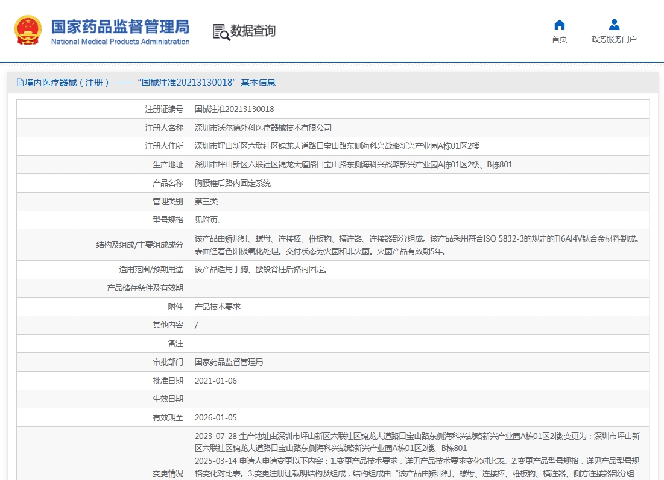Click 产品技术要求 attachment value
The width and height of the screenshot is (664, 480).
tap(217, 307)
